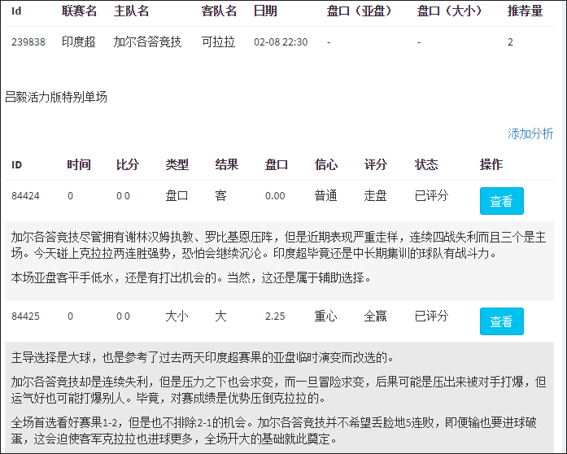This screenshot has height=454, width=567.
Task: Click result 大 in row 84425
Action: (221, 316)
